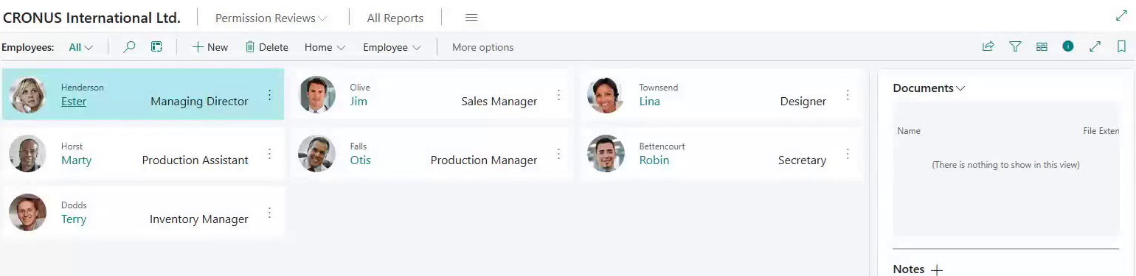This screenshot has height=276, width=1136.
Task: Open the All views dropdown
Action: tap(81, 47)
